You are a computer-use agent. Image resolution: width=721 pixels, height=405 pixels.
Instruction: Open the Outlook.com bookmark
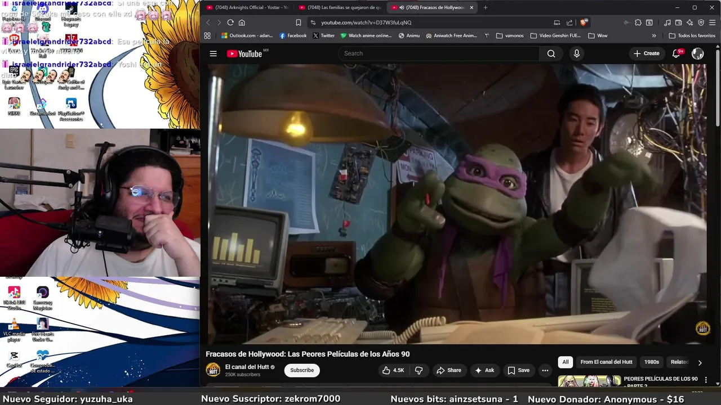click(247, 35)
